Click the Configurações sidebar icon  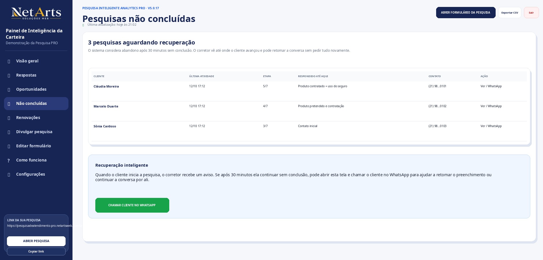point(9,174)
